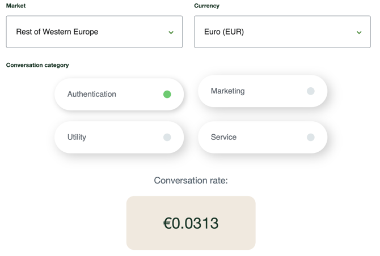Click the grey Utility indicator dot
Screen dimensions: 380x256
click(x=167, y=137)
